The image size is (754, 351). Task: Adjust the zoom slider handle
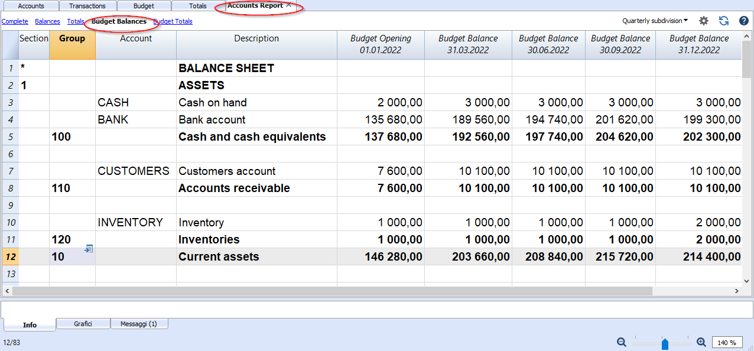pyautogui.click(x=665, y=343)
